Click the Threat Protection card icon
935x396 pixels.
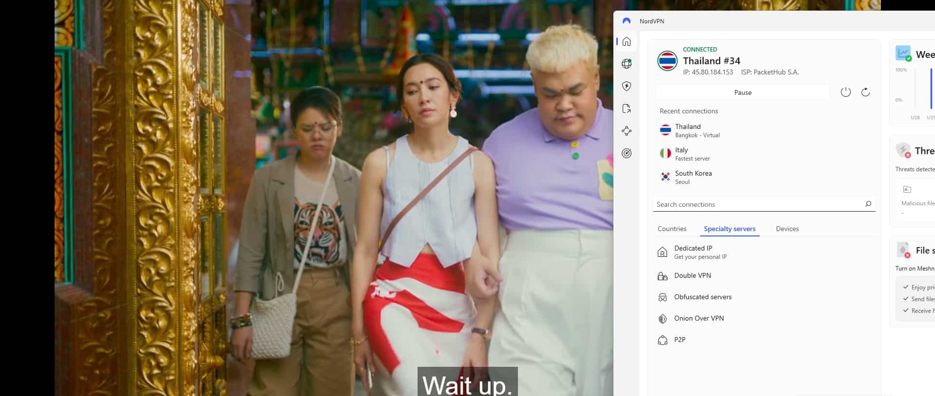coord(903,150)
